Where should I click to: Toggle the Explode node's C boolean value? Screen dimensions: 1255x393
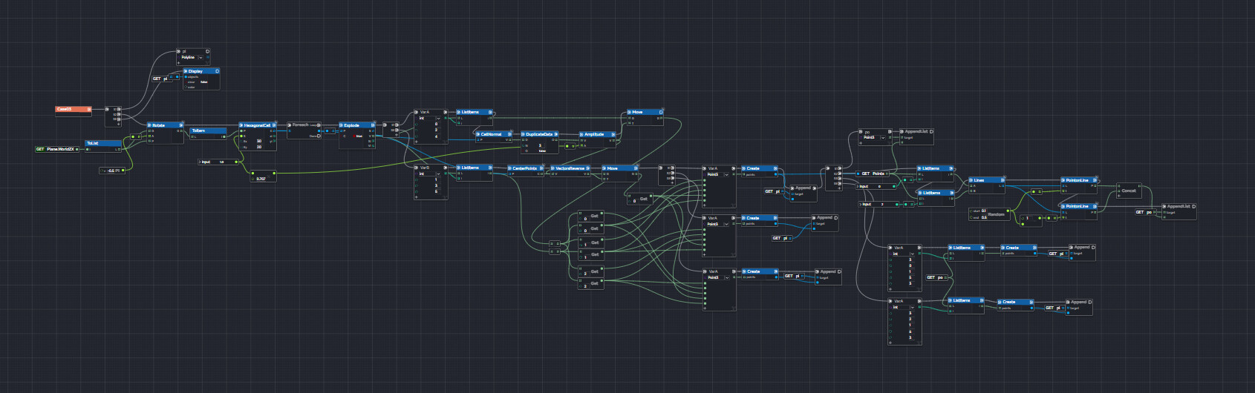pos(359,136)
